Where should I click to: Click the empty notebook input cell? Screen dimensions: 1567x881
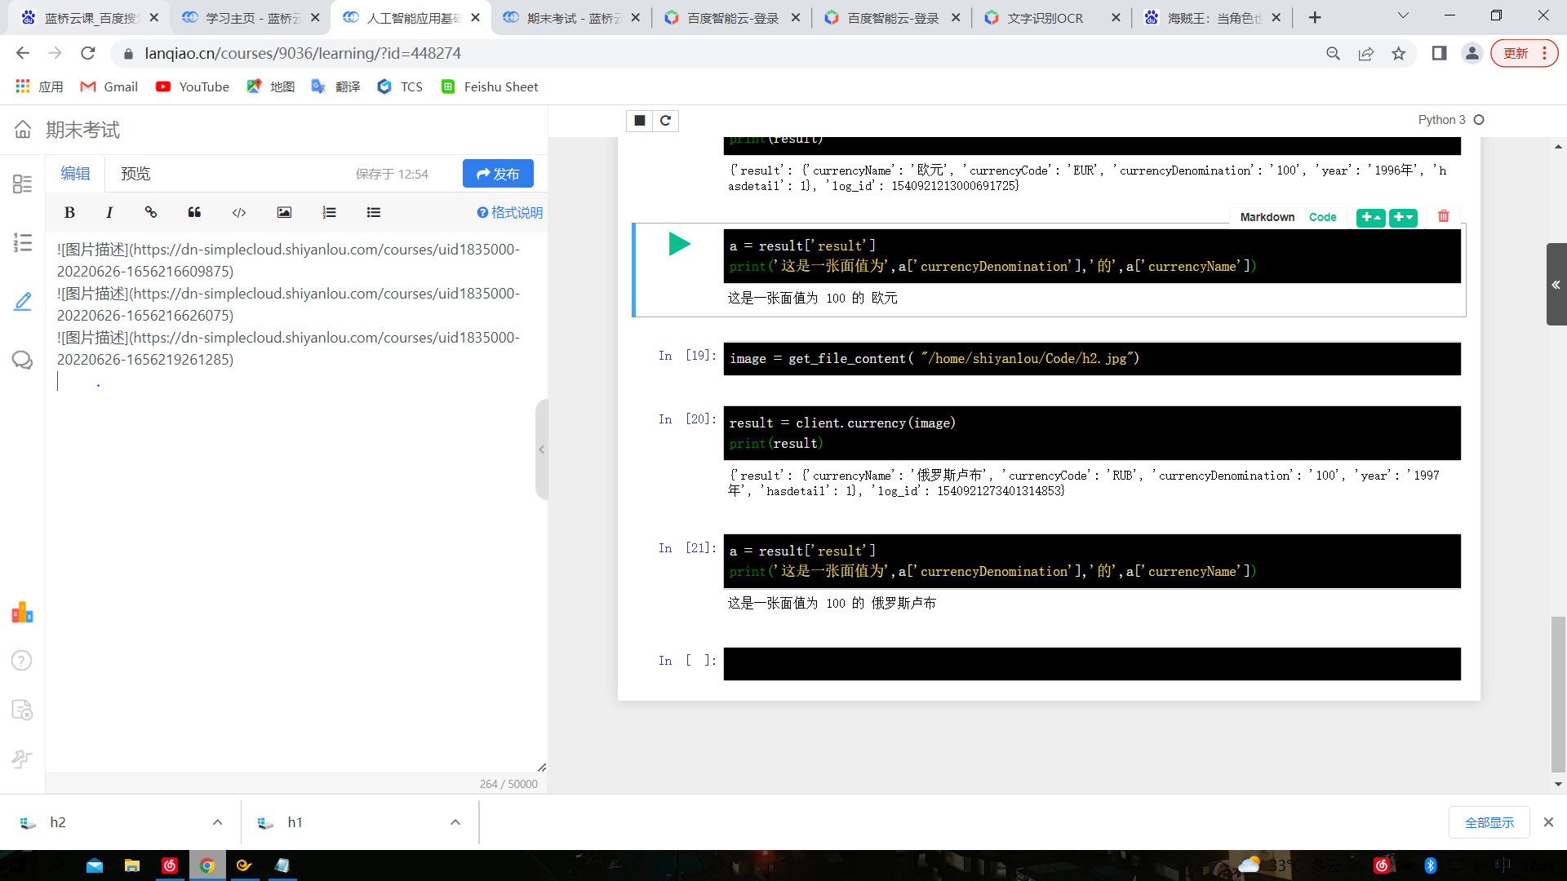pos(1091,664)
